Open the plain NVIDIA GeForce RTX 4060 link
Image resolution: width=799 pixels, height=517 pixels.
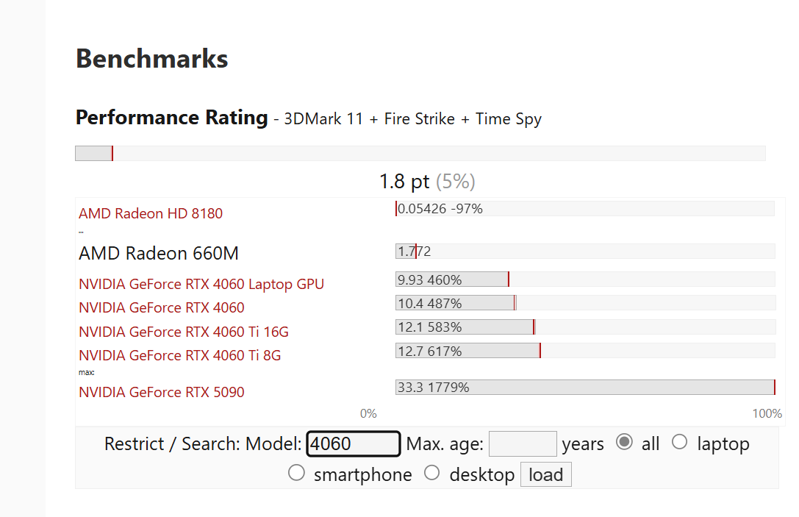coord(162,307)
